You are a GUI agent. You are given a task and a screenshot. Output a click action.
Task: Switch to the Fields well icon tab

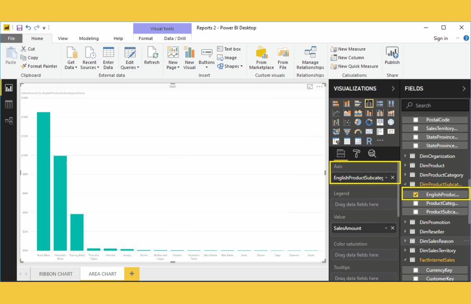pyautogui.click(x=341, y=153)
